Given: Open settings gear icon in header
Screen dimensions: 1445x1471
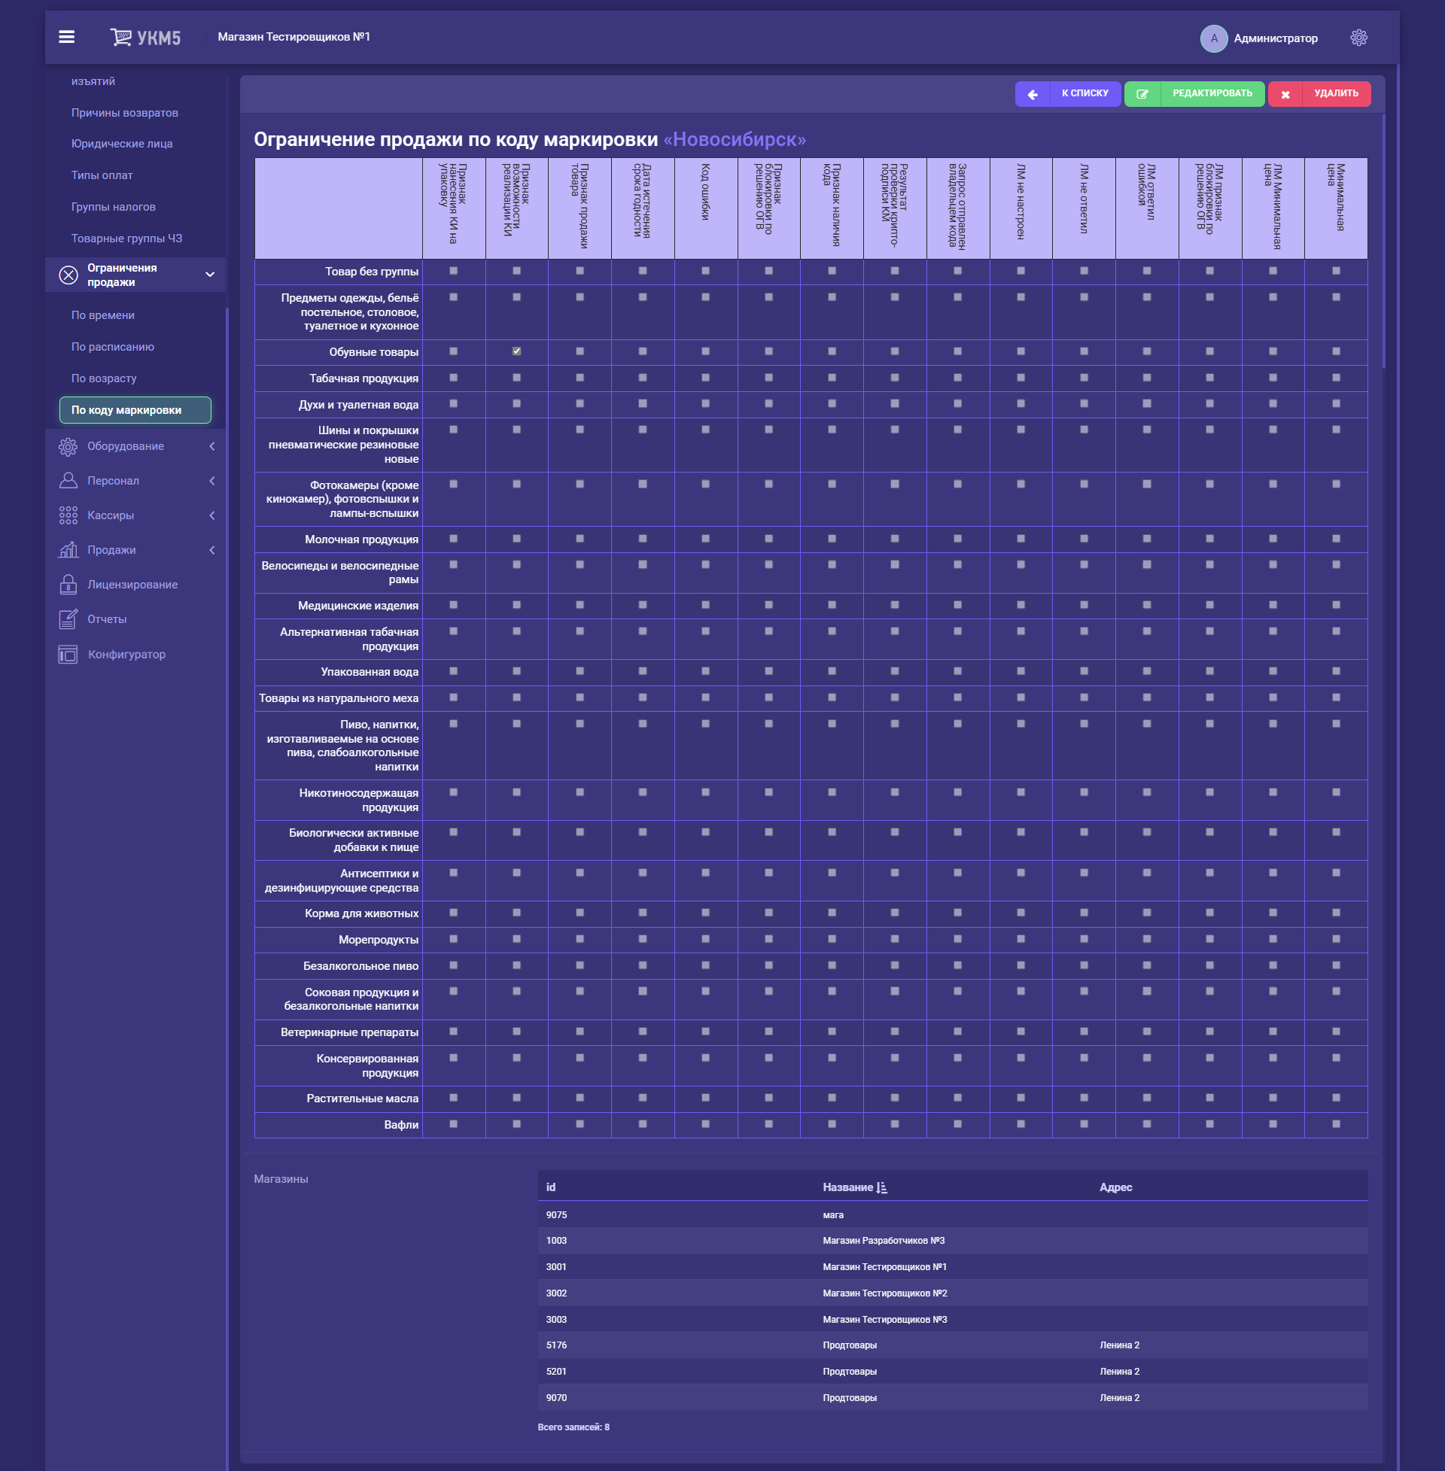Looking at the screenshot, I should 1358,38.
